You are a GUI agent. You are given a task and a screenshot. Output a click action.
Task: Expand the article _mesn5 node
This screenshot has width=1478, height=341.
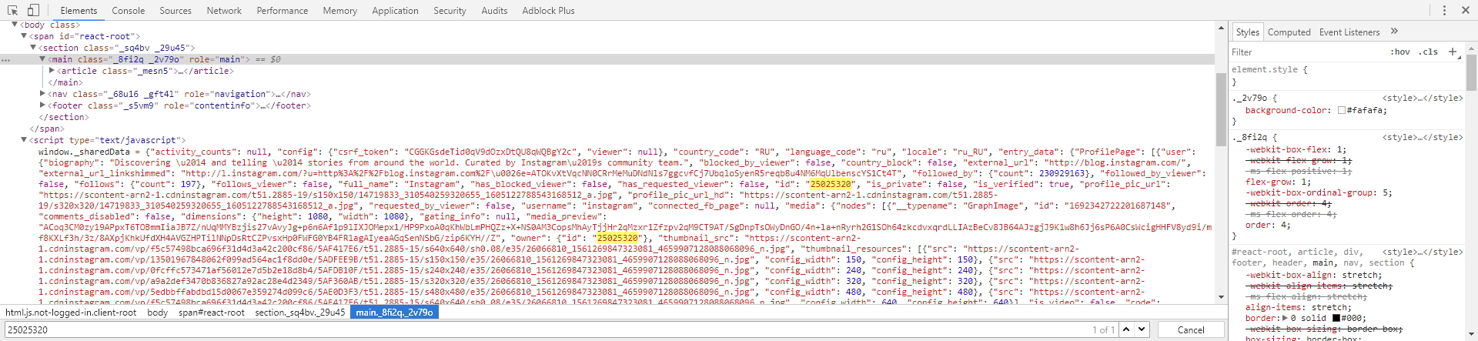tap(52, 71)
